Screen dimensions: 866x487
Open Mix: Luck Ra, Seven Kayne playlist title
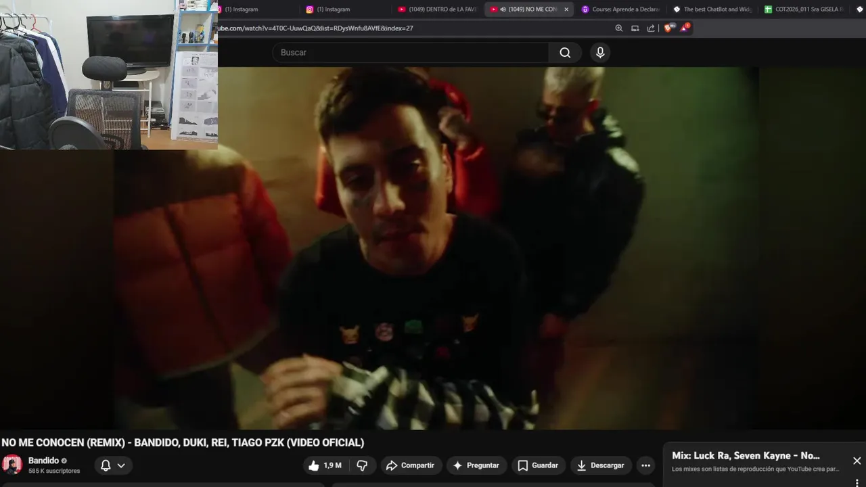746,456
